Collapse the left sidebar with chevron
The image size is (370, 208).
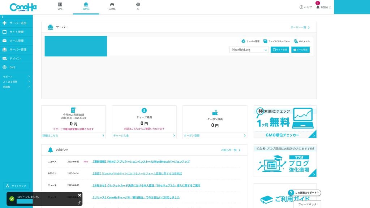pyautogui.click(x=2, y=17)
